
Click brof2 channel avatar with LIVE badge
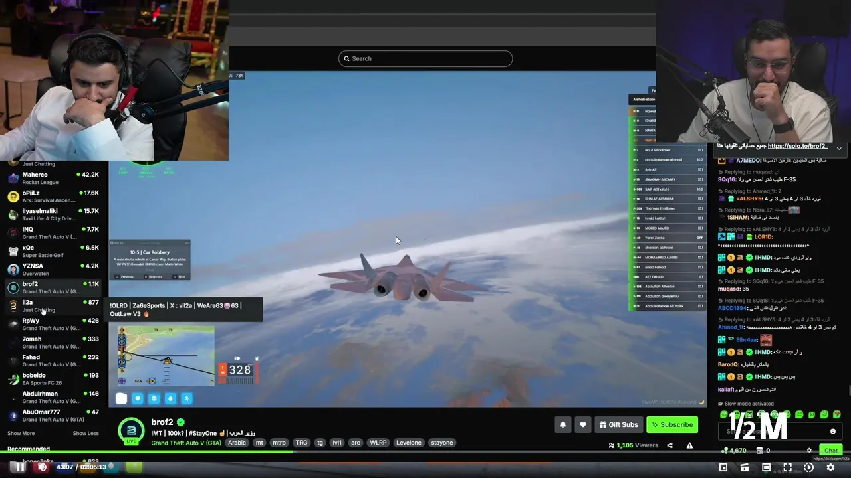coord(131,432)
